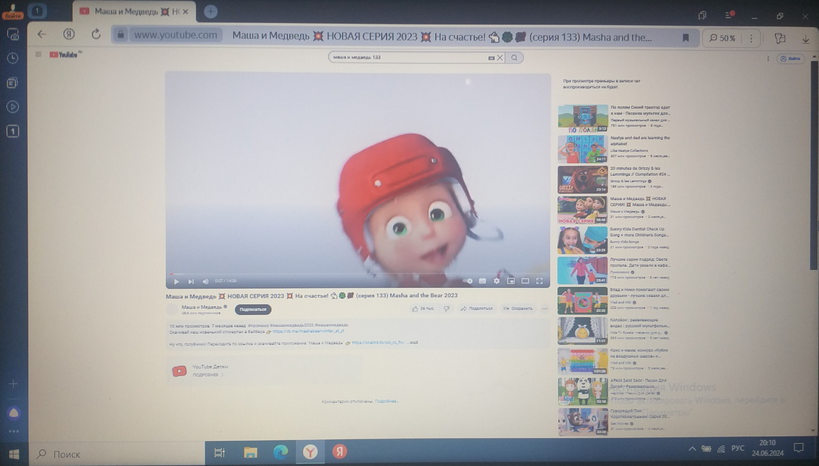819x466 pixels.
Task: Open Windows Start menu
Action: [14, 454]
